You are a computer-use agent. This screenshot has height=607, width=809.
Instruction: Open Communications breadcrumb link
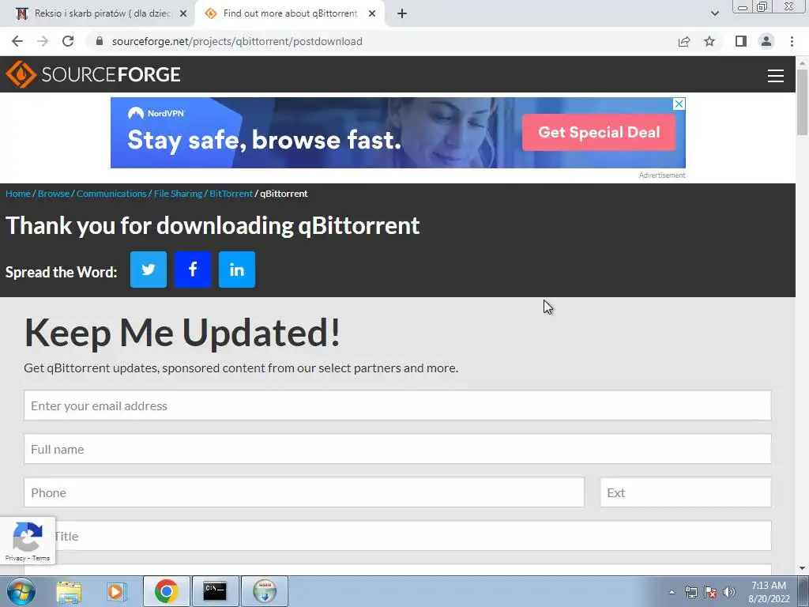click(111, 194)
